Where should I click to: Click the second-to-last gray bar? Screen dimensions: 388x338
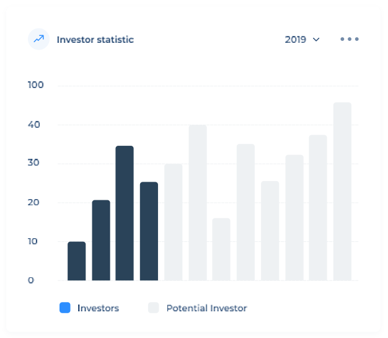(x=318, y=208)
